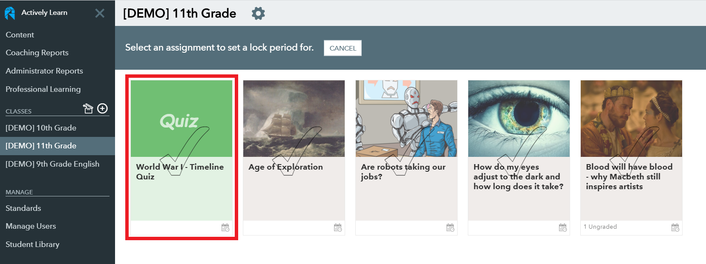Go to Administrator Reports
The image size is (706, 264).
pos(44,71)
